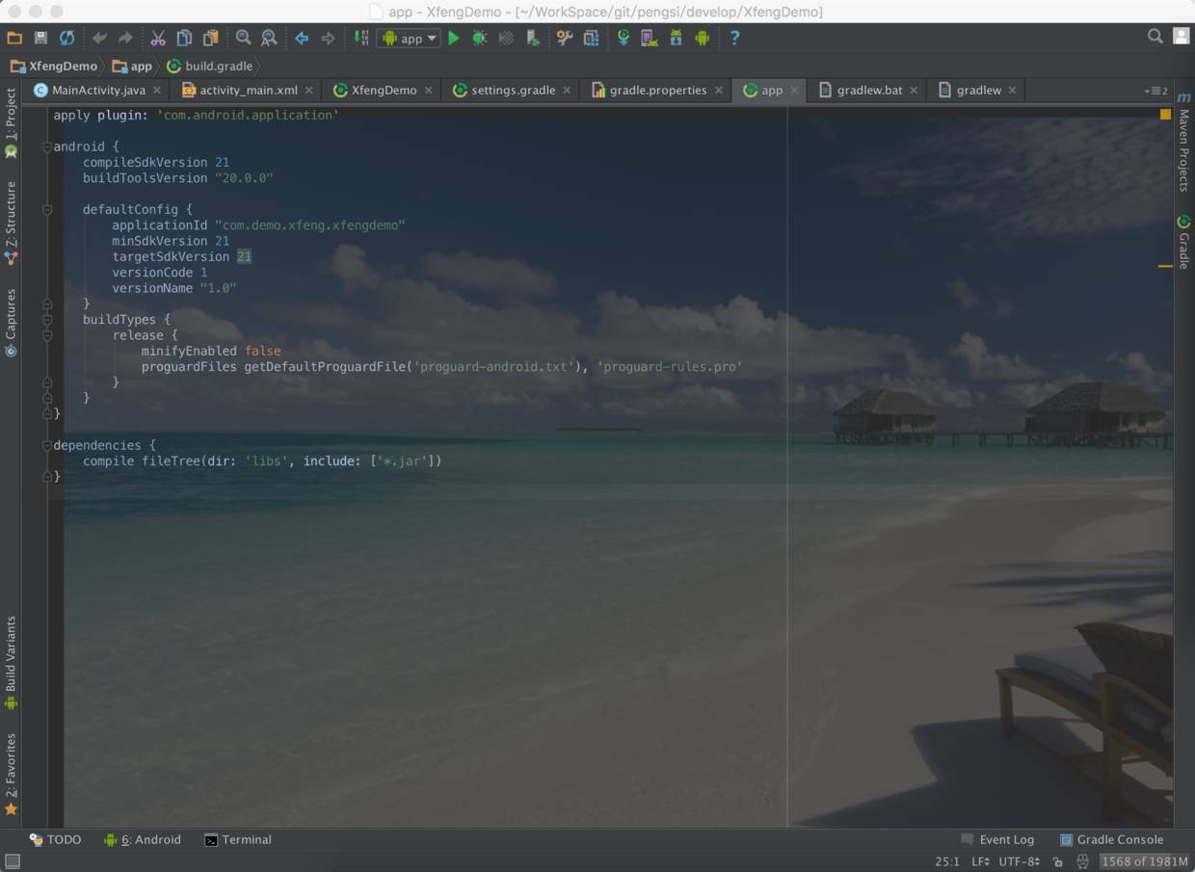1195x872 pixels.
Task: Open the SDK Manager android icon
Action: tap(675, 39)
